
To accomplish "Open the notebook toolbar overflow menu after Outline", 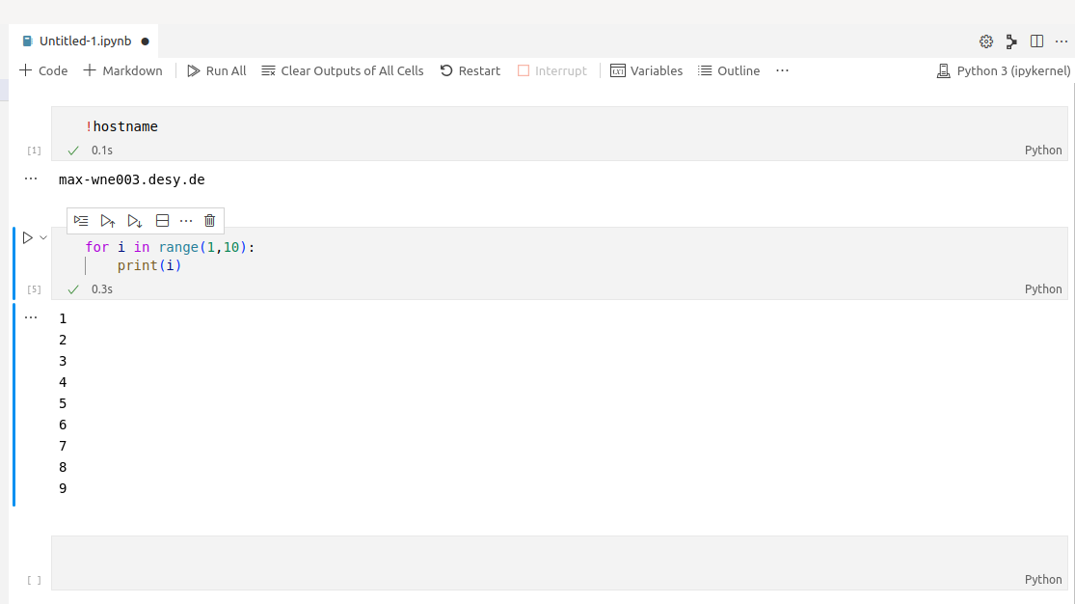I will (x=782, y=70).
